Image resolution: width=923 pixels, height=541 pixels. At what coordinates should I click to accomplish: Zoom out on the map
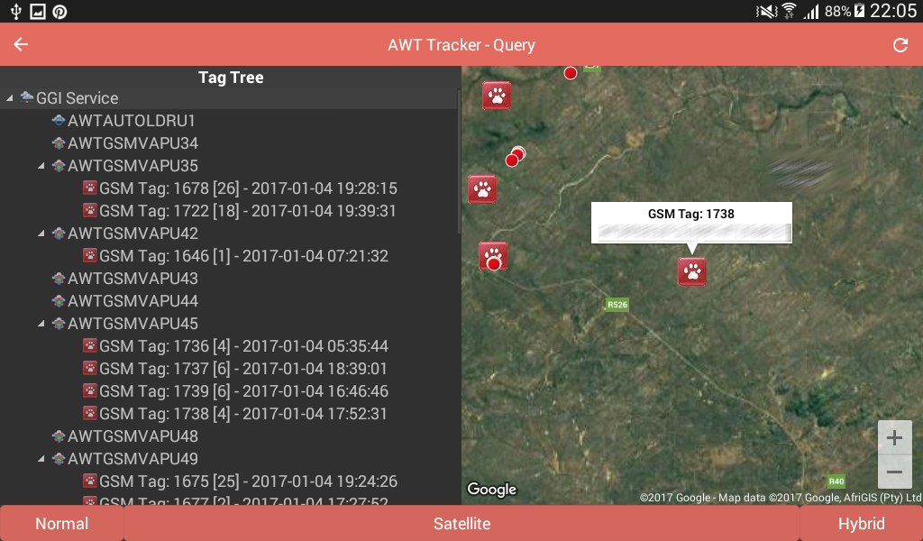click(894, 472)
